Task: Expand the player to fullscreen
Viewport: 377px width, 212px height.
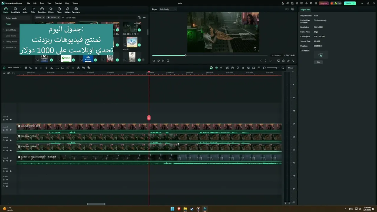Action: 293,61
